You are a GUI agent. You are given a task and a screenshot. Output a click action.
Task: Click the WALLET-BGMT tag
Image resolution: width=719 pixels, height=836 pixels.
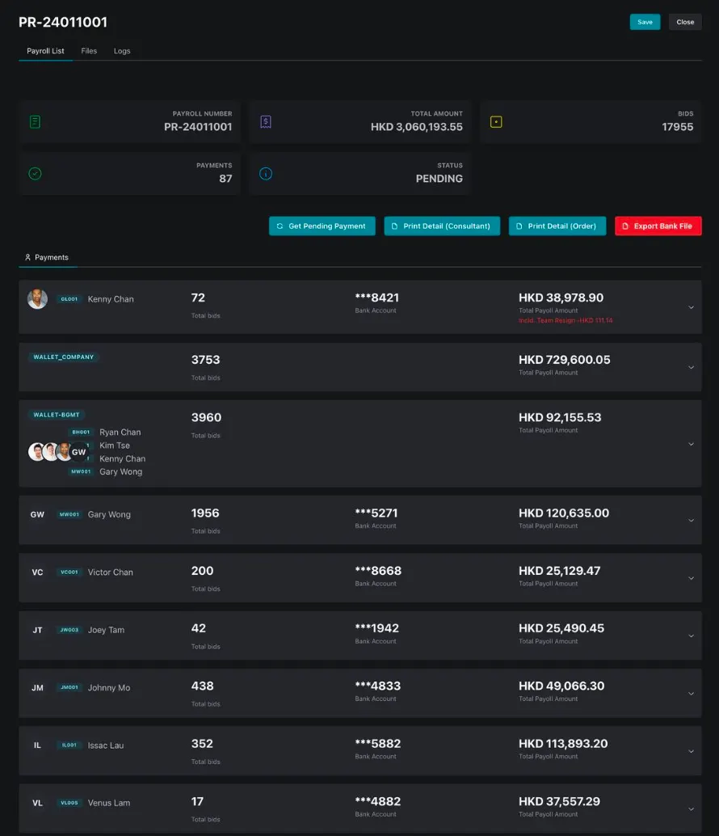tap(57, 415)
